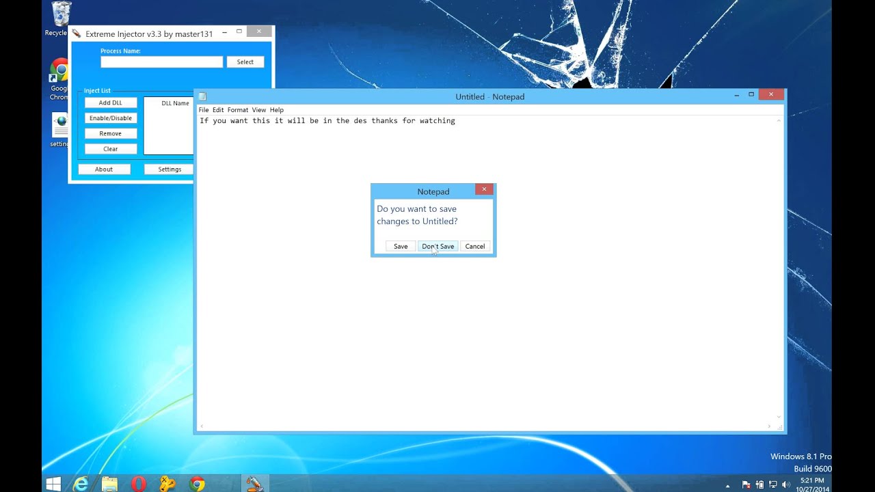
Task: Maximize the Untitled - Notepad window
Action: 751,95
